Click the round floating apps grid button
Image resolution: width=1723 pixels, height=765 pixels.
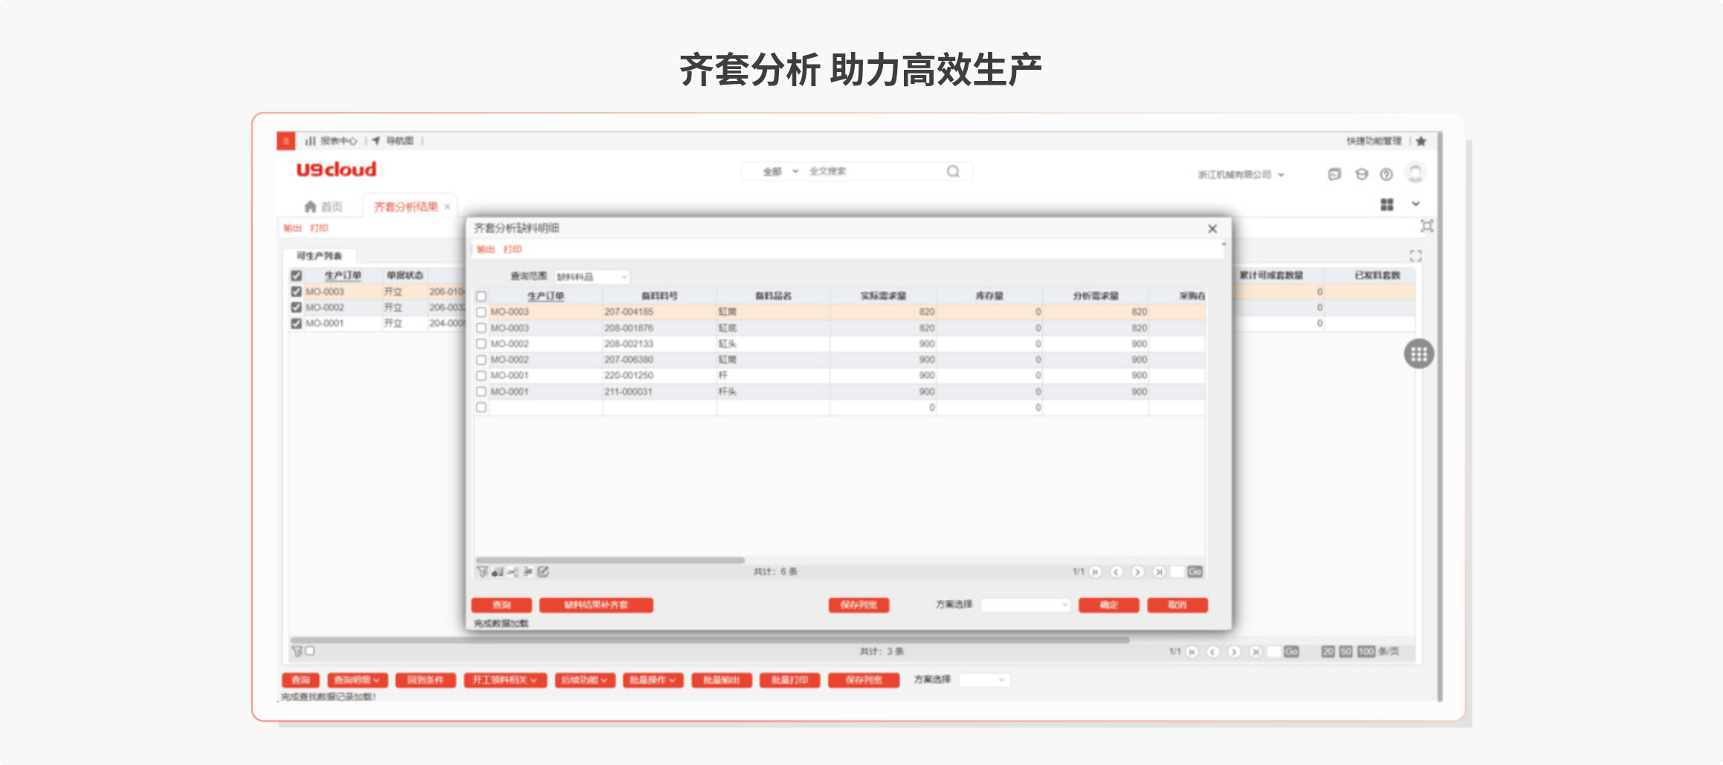click(1418, 354)
